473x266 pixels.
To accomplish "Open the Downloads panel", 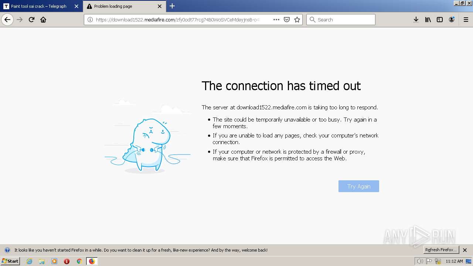I will [x=416, y=20].
